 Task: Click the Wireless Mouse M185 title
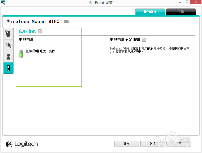coord(33,21)
